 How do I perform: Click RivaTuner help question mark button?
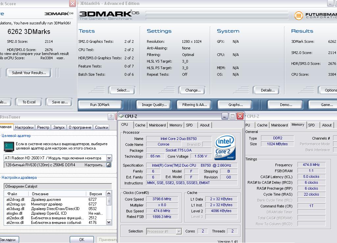click(x=111, y=117)
